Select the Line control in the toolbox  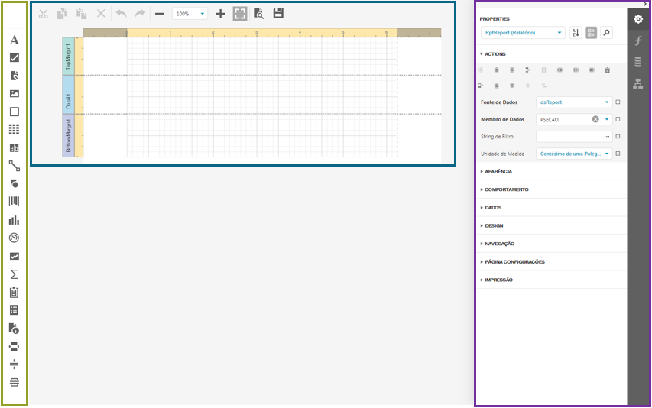click(x=14, y=166)
